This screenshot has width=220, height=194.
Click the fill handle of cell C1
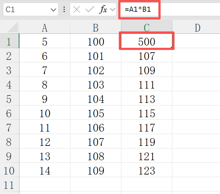[x=172, y=48]
